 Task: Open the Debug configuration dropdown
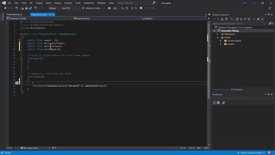coord(54,8)
